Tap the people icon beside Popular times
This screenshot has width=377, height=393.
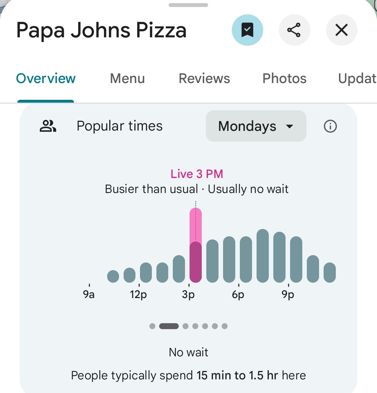click(48, 126)
